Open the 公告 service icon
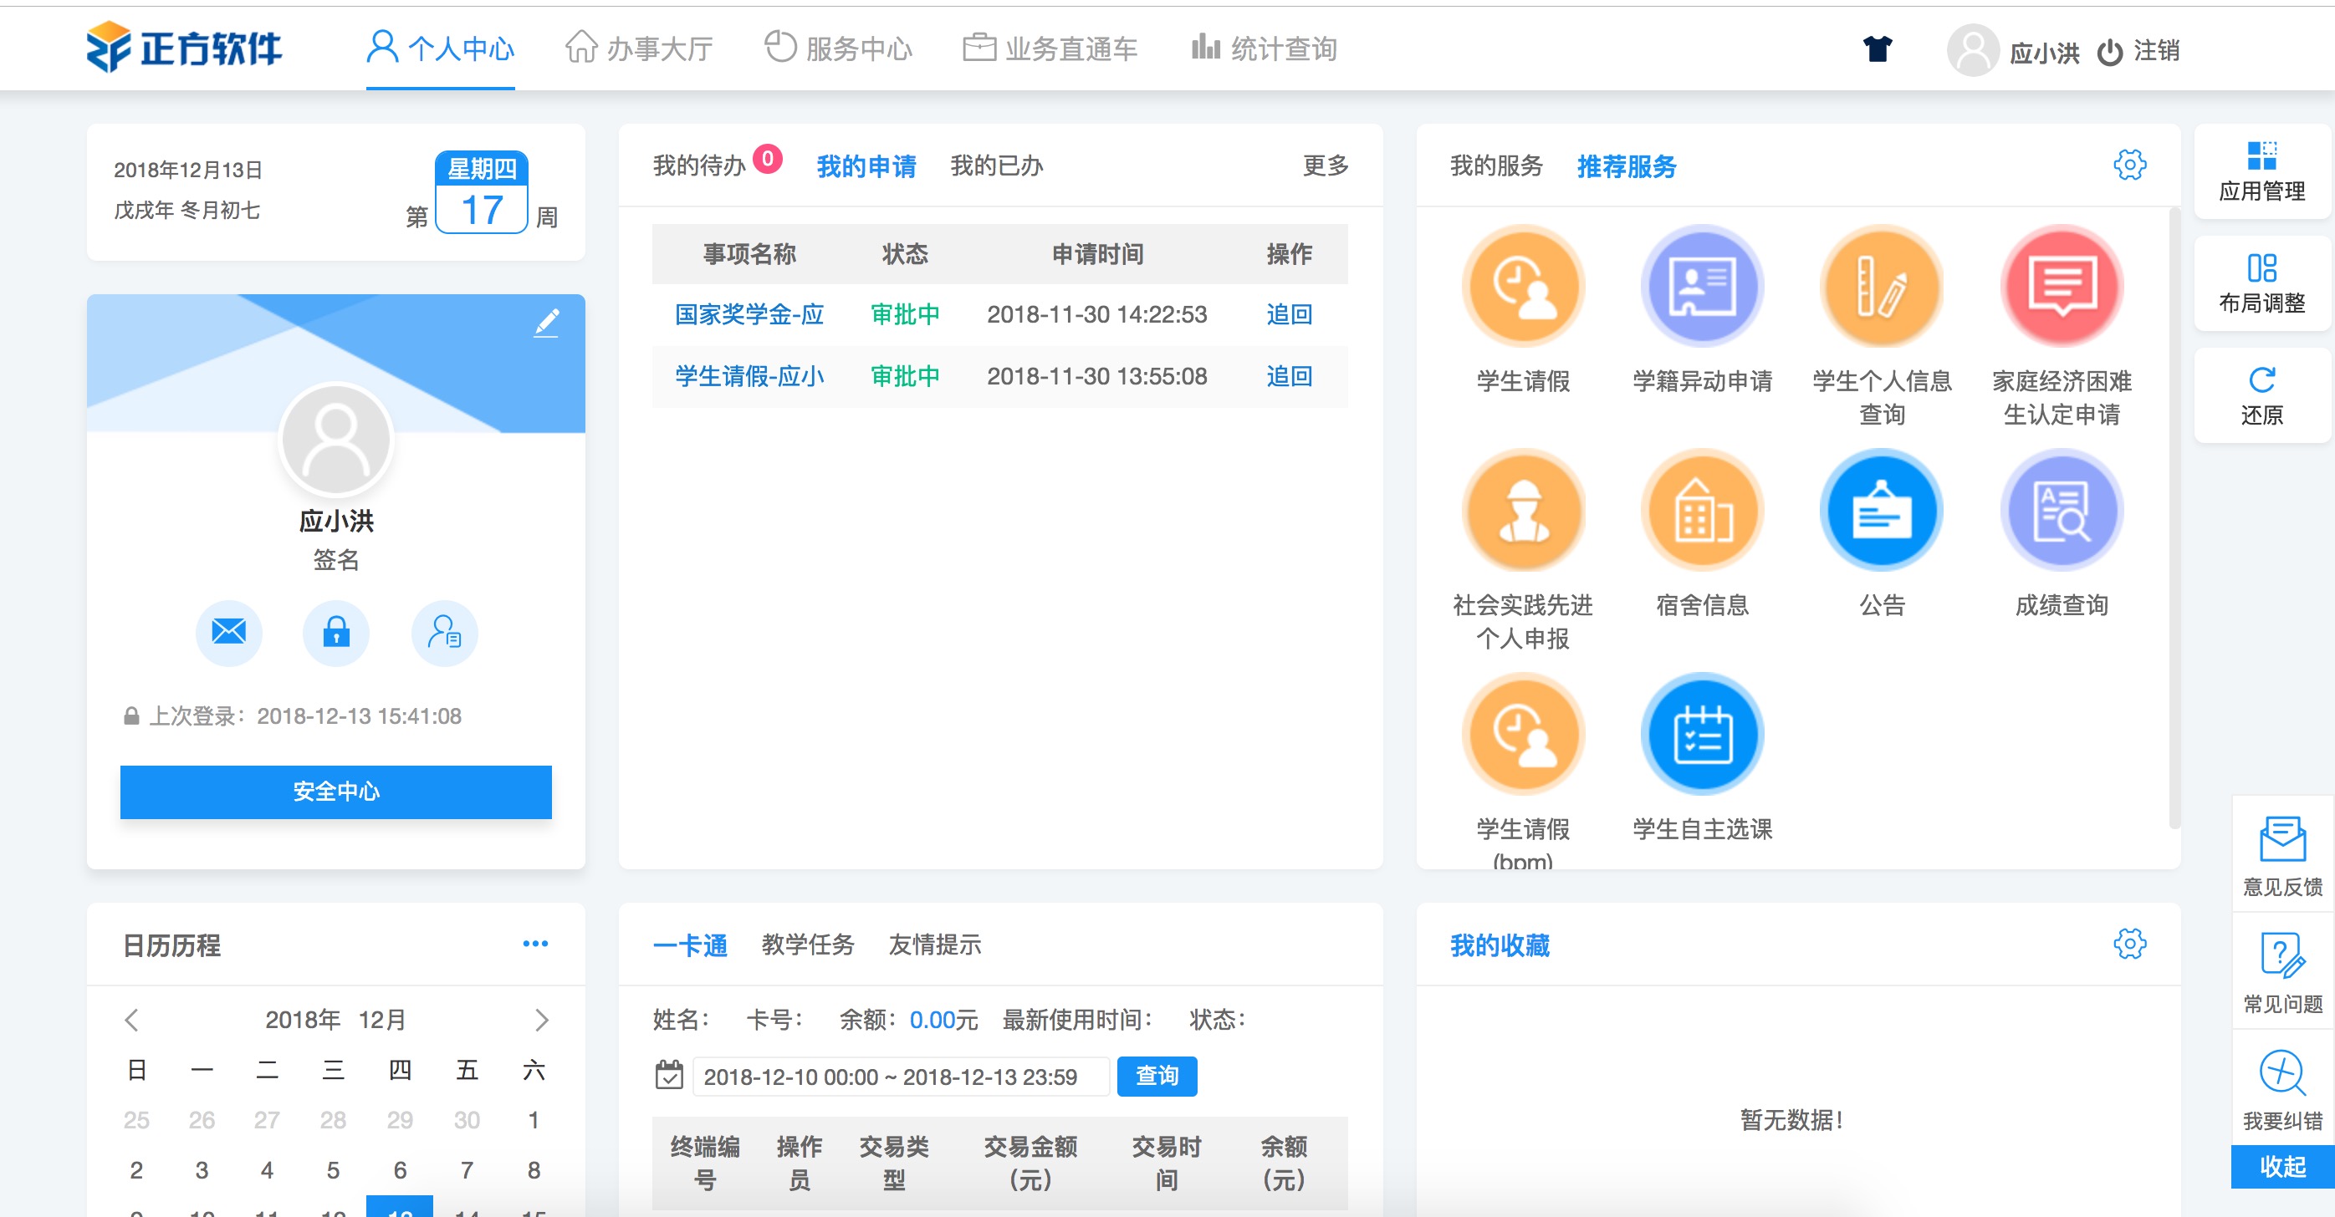2335x1217 pixels. (1882, 510)
